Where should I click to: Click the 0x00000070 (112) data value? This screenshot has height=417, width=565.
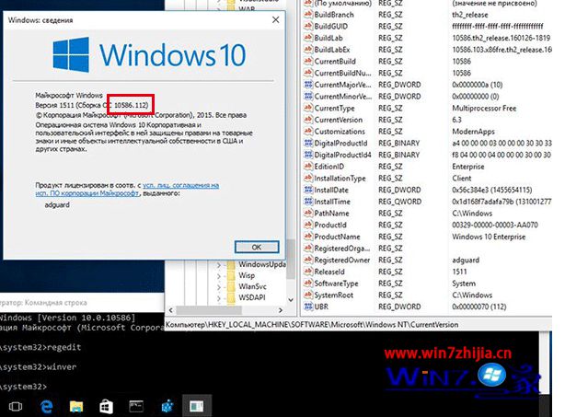click(479, 307)
